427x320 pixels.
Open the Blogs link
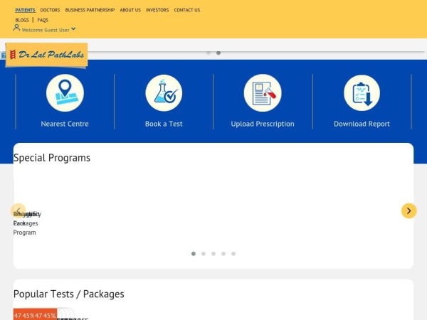pyautogui.click(x=21, y=20)
